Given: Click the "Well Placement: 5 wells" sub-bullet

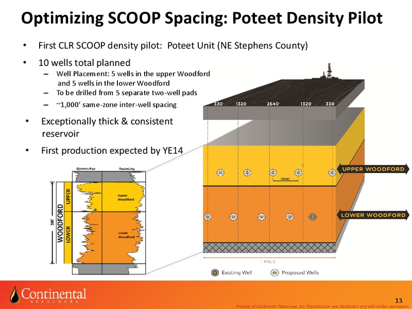Looking at the screenshot, I should [133, 78].
